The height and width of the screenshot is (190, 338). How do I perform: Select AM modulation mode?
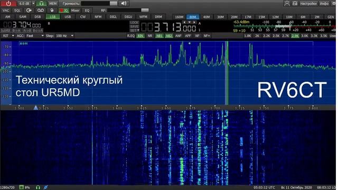pos(7,17)
